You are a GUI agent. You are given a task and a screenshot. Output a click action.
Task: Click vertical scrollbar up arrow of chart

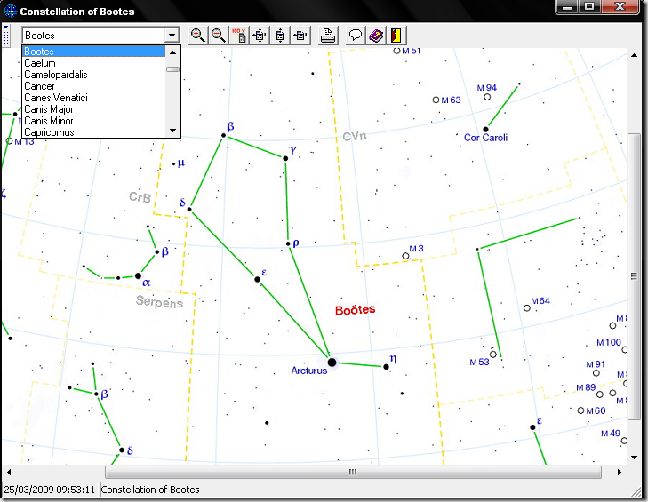[634, 55]
